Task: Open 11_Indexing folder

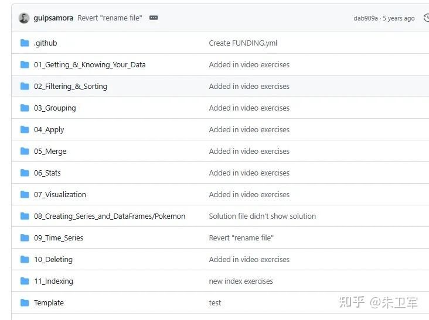Action: [54, 281]
